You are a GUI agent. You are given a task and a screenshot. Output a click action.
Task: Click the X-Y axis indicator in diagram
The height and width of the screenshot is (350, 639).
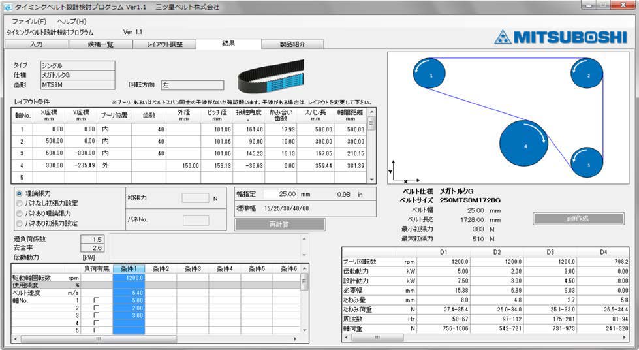[405, 171]
